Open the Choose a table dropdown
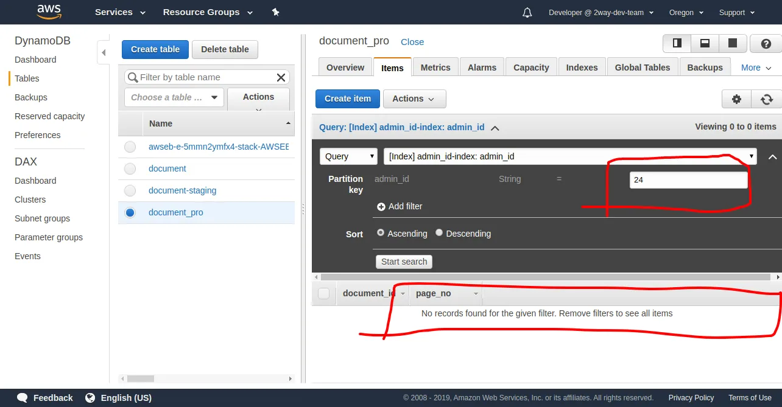The image size is (782, 407). 174,97
